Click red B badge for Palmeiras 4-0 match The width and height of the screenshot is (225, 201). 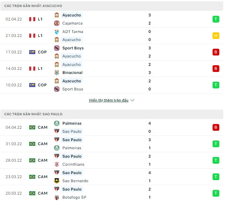tap(215, 127)
